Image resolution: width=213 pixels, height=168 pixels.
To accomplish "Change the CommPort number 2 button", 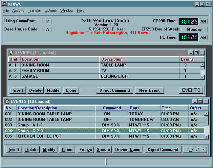I will 47,21.
